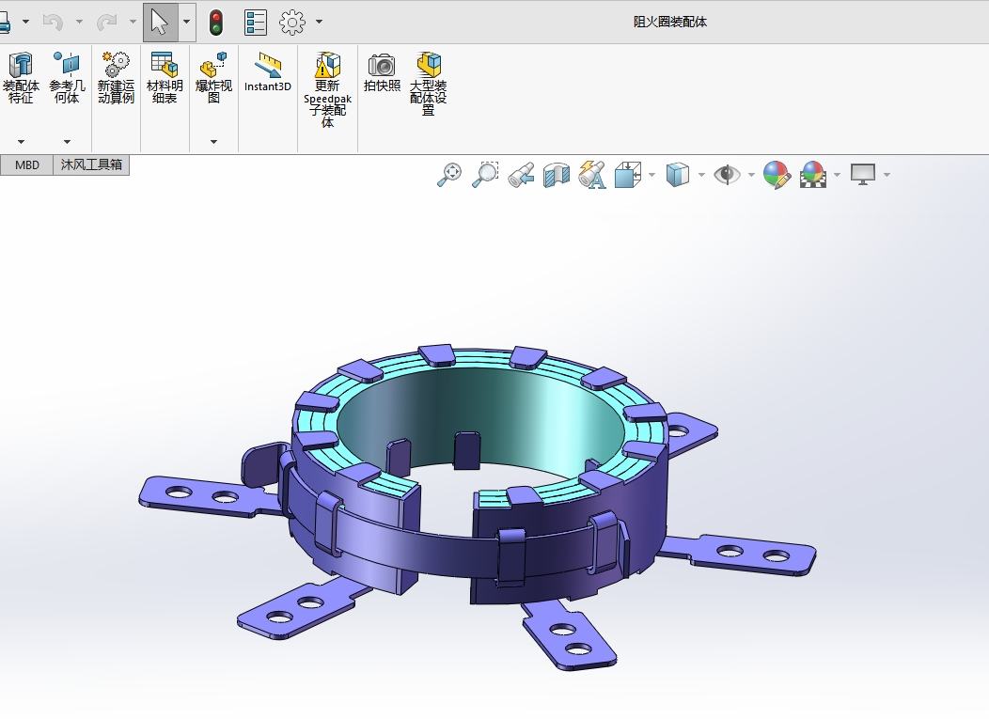This screenshot has width=989, height=719.
Task: Expand the options gear dropdown arrow
Action: tap(319, 22)
